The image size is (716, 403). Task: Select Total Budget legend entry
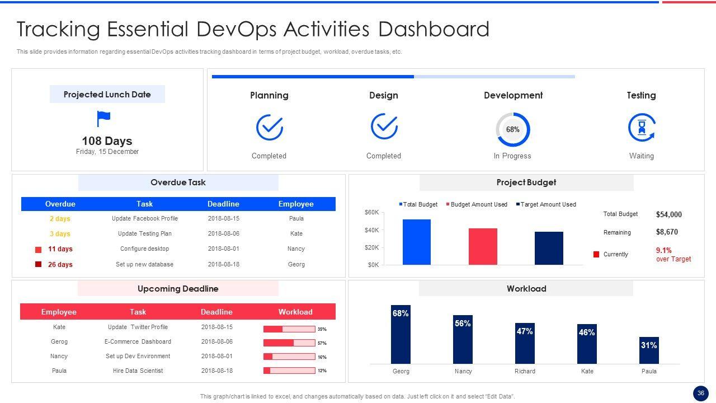(418, 205)
